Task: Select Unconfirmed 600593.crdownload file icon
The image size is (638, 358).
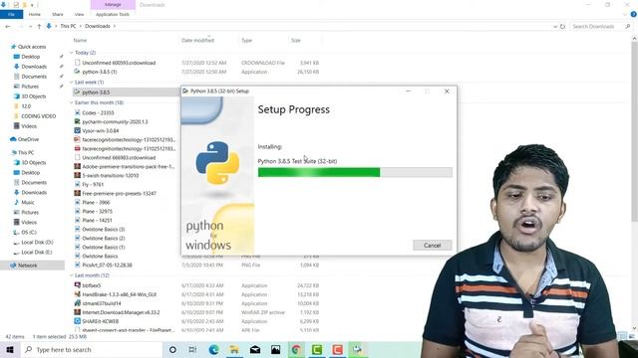Action: point(78,63)
